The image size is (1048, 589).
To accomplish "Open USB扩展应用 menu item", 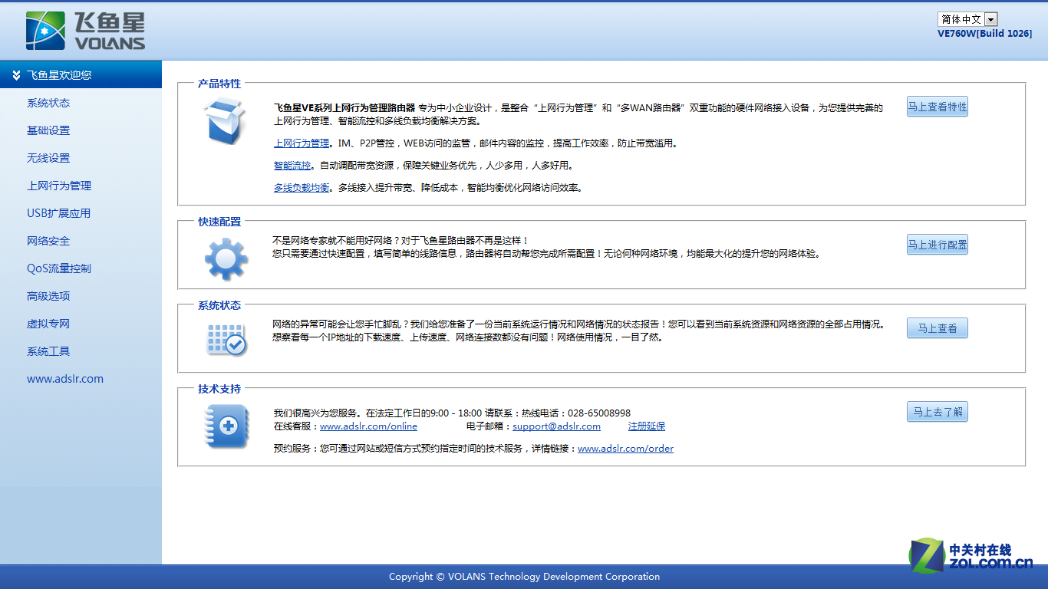I will click(x=58, y=213).
